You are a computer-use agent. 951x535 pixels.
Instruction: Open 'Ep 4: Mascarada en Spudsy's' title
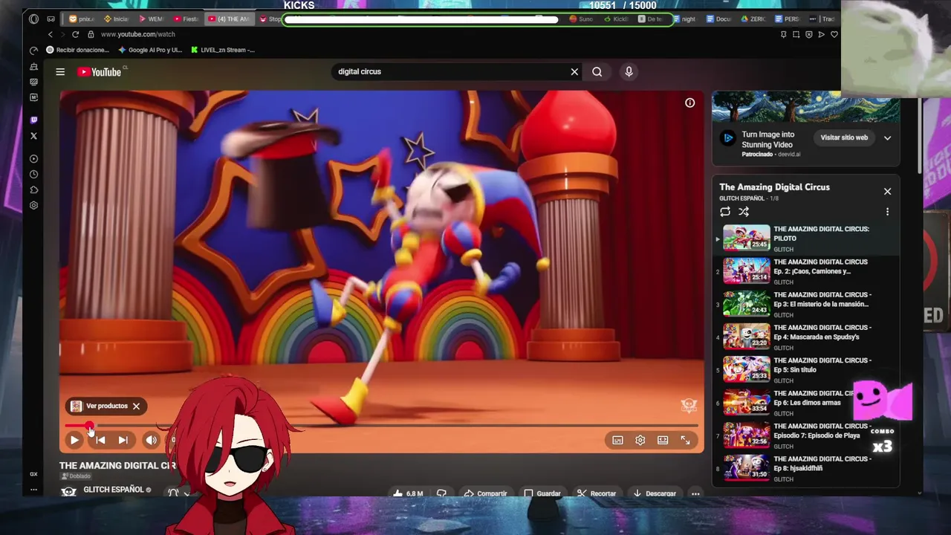822,332
